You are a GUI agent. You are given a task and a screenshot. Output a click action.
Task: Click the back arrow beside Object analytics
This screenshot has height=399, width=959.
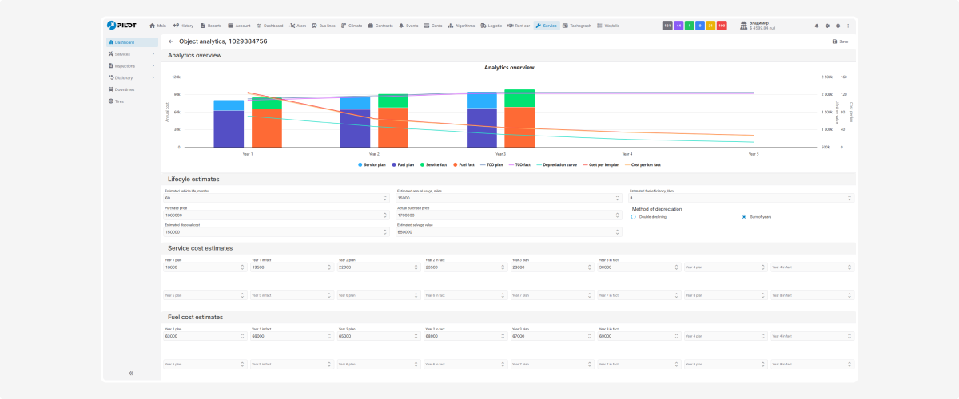point(171,41)
